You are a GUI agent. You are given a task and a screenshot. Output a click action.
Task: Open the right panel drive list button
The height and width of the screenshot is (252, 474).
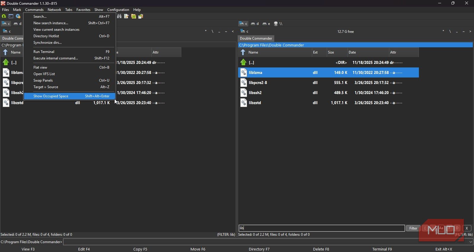point(244,31)
